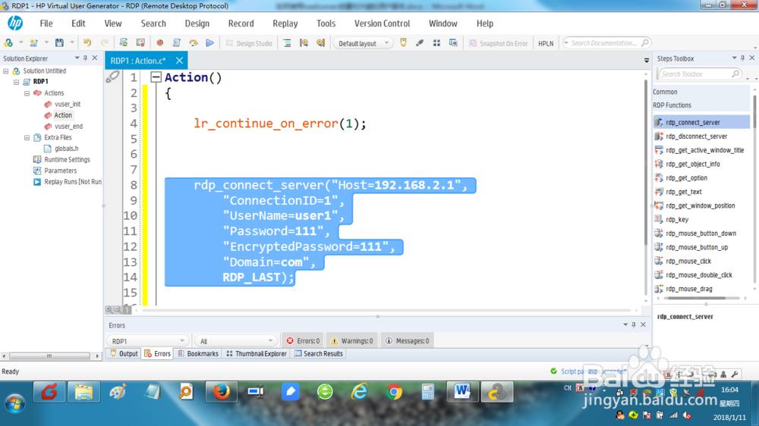Click the Output pane shield icon in toolbar
This screenshot has height=426, width=759.
[x=403, y=43]
